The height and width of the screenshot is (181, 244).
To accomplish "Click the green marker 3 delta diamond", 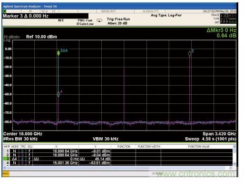I will (59, 53).
